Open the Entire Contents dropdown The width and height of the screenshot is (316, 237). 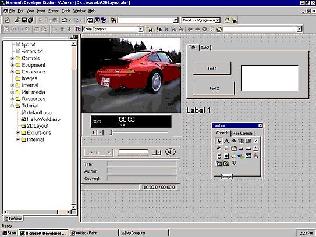(140, 29)
